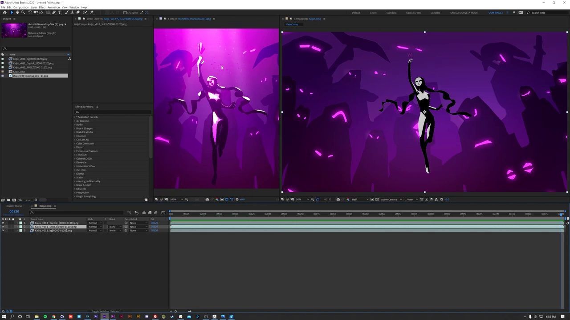Select the Home icon in the toolbar

point(5,12)
